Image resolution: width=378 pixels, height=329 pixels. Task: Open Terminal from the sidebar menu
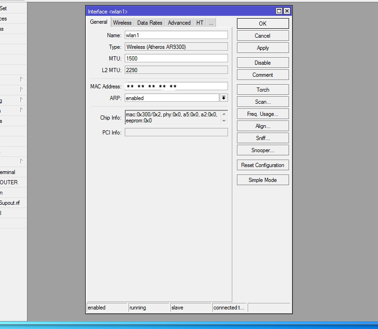coord(13,172)
